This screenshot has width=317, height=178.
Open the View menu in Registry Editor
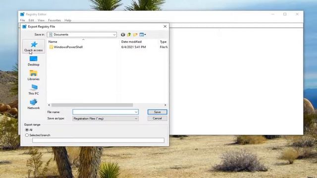tap(41, 20)
